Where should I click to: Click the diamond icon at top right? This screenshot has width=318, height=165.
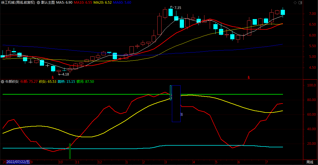[x=295, y=3]
